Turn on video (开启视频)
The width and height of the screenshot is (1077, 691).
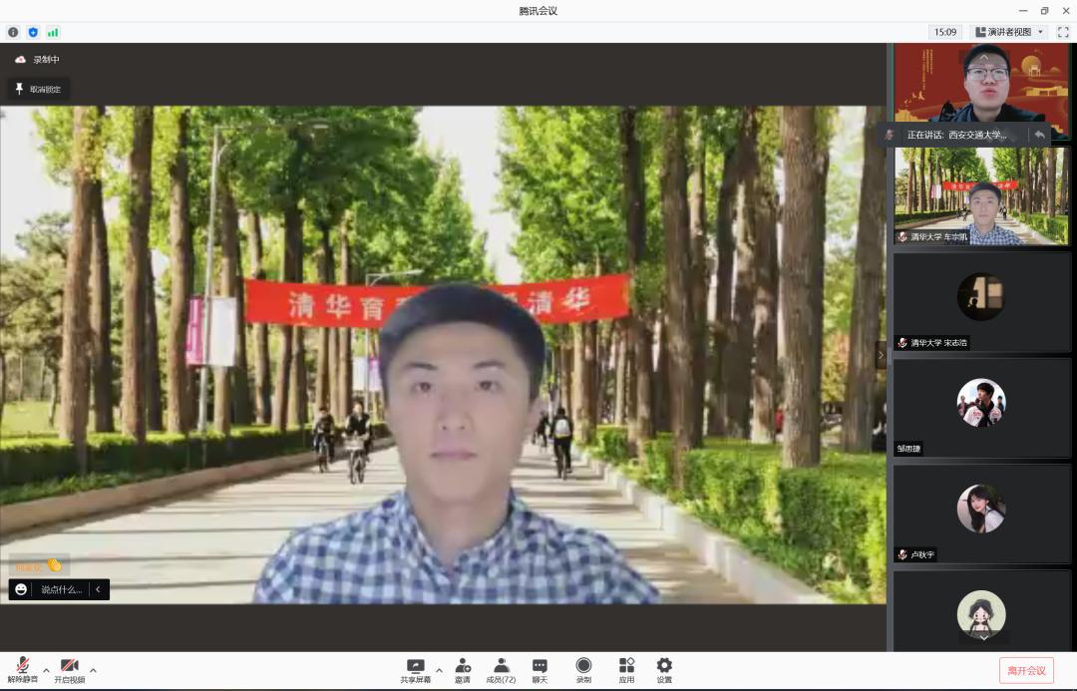click(x=69, y=669)
